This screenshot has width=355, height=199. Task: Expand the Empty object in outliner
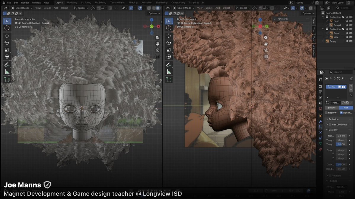click(323, 41)
